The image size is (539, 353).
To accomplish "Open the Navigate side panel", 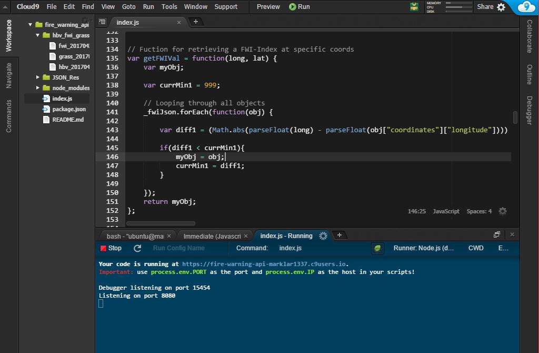I will point(8,75).
